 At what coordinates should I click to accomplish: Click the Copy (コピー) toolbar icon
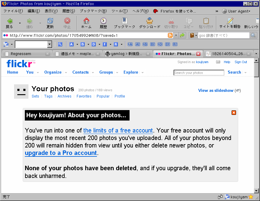(188, 21)
